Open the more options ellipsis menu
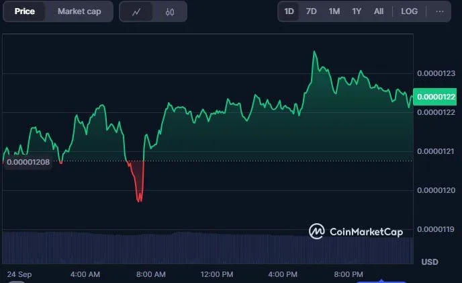This screenshot has width=462, height=283. coord(440,11)
